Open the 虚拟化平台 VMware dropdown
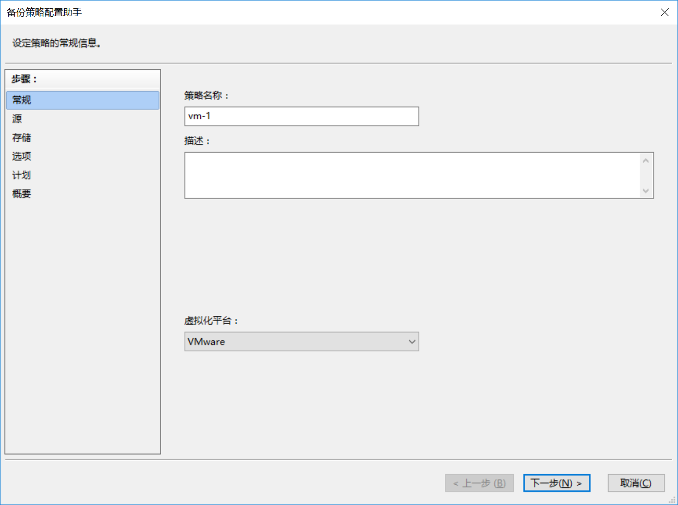 [x=301, y=342]
